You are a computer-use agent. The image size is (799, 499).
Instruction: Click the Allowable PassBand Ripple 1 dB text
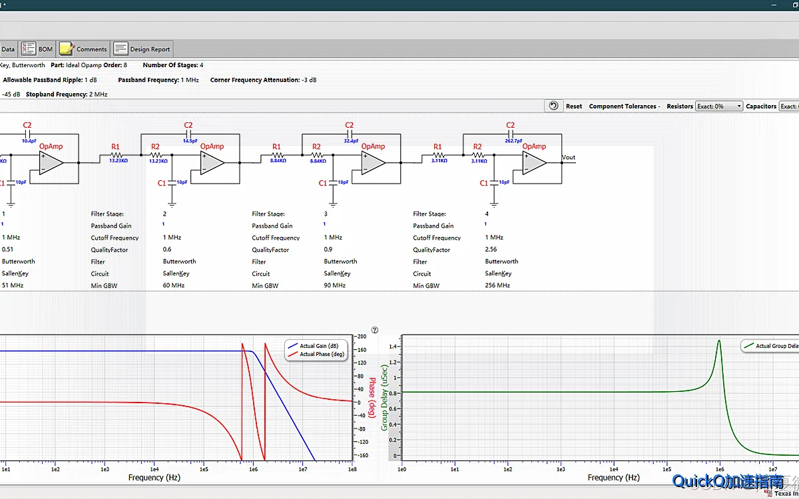(x=50, y=80)
